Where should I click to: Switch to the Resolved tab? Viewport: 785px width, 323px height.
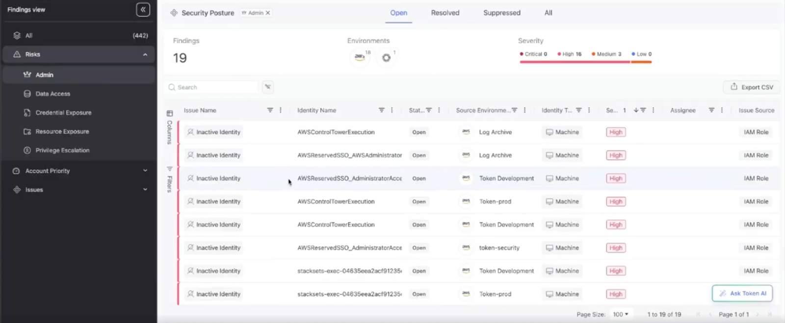(445, 13)
